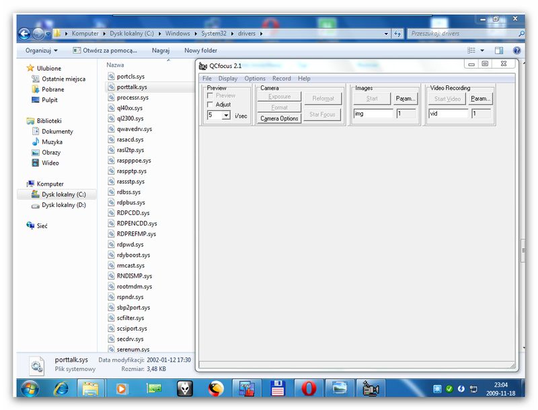This screenshot has width=538, height=410.
Task: Click the floppy disk taskbar icon
Action: pyautogui.click(x=278, y=388)
